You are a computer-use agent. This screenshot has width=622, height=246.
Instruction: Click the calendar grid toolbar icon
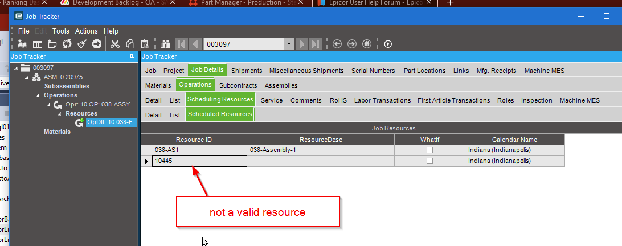pos(38,44)
